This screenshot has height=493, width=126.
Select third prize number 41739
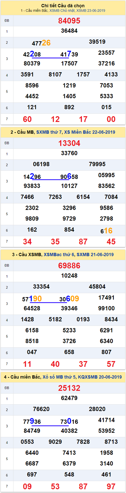tap(69, 54)
